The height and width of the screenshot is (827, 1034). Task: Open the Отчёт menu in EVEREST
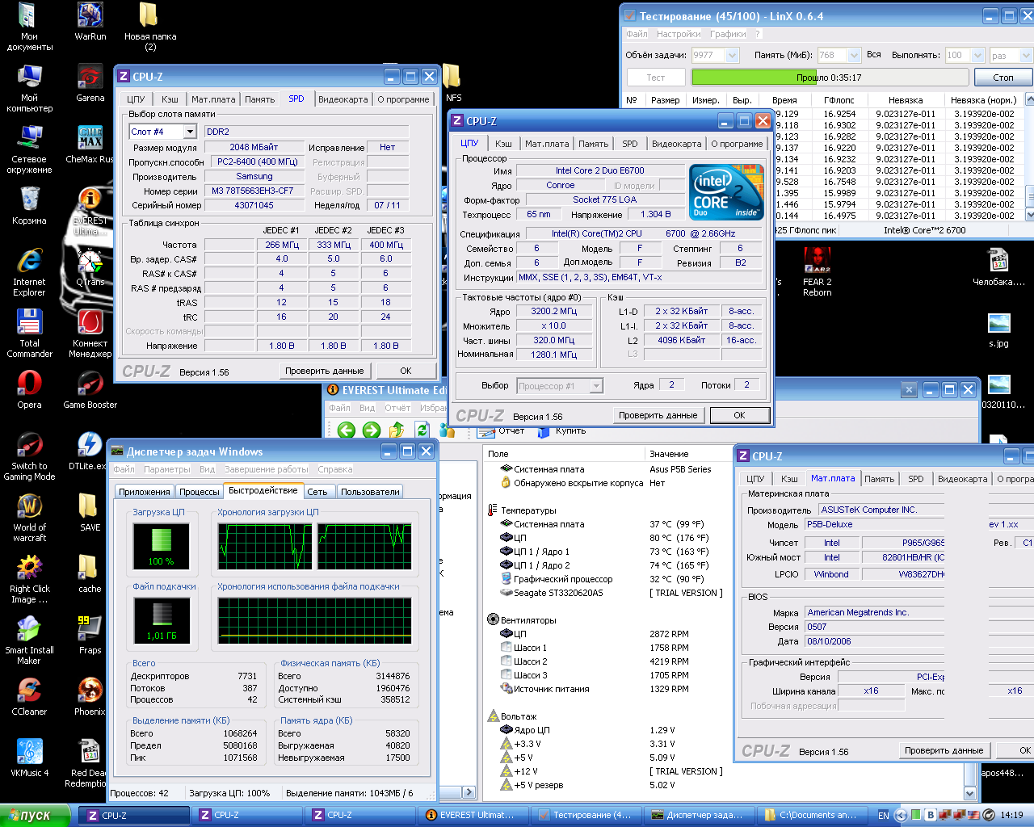pos(397,408)
